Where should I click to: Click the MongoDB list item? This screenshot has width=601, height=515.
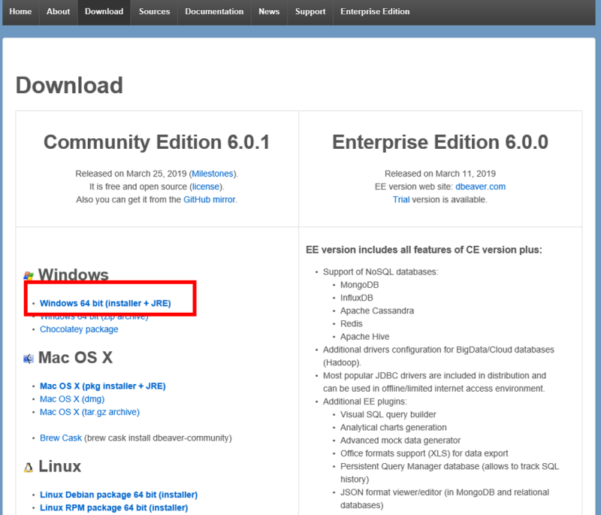click(x=360, y=285)
